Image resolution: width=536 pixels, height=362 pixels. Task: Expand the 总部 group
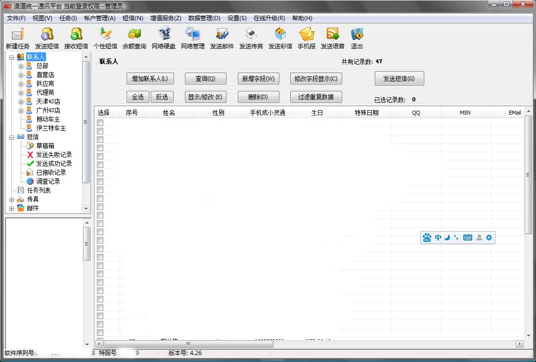pos(21,66)
